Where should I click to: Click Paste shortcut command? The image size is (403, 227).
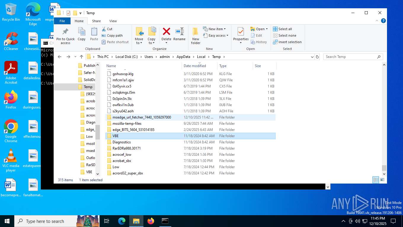(x=115, y=42)
